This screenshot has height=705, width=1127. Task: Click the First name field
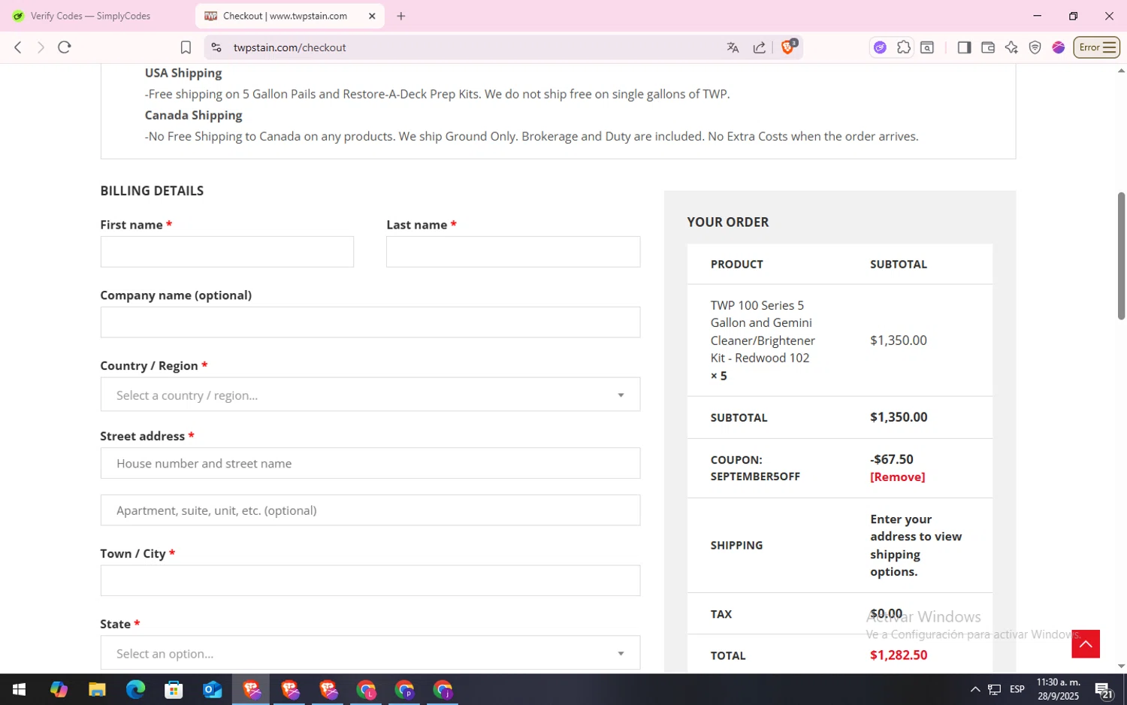coord(227,252)
